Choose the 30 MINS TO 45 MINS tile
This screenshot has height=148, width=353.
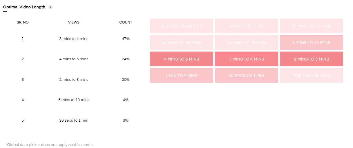tap(311, 26)
